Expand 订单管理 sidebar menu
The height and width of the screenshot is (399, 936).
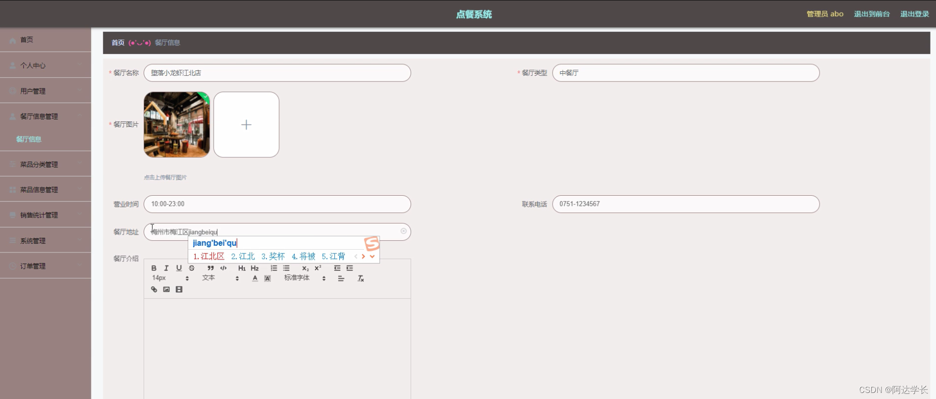pos(46,266)
